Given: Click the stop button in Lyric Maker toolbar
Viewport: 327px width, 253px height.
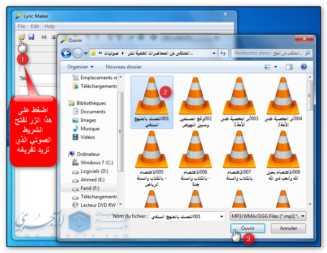Looking at the screenshot, I should pos(54,37).
